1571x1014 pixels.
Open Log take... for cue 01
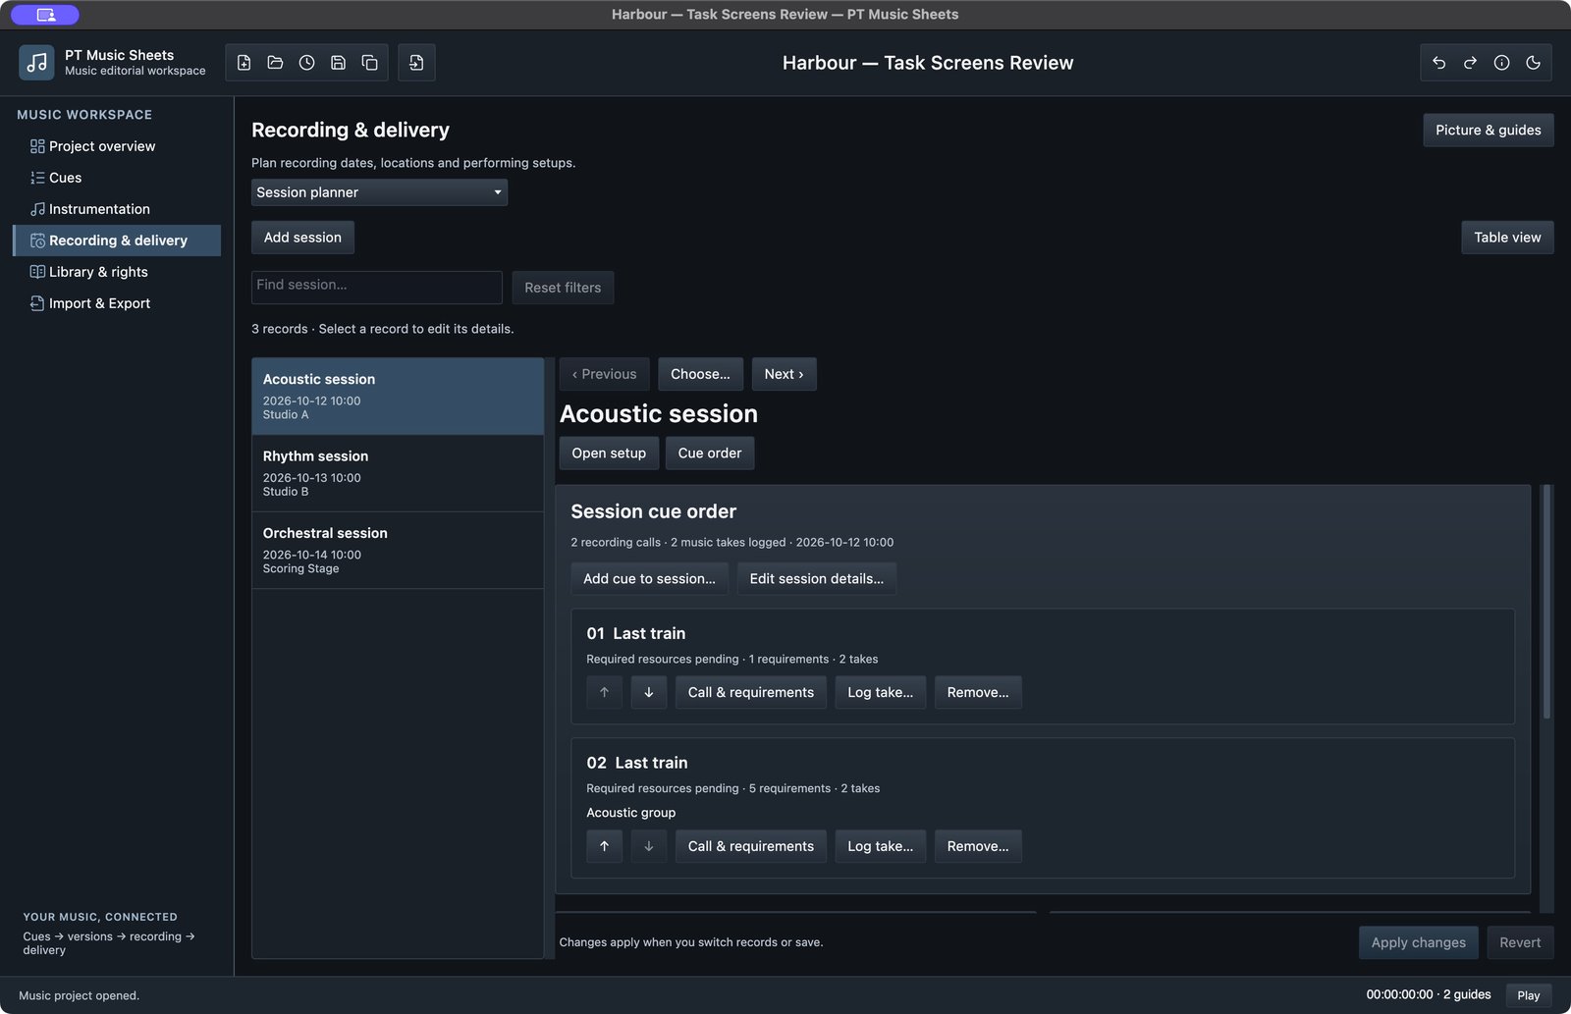coord(880,692)
